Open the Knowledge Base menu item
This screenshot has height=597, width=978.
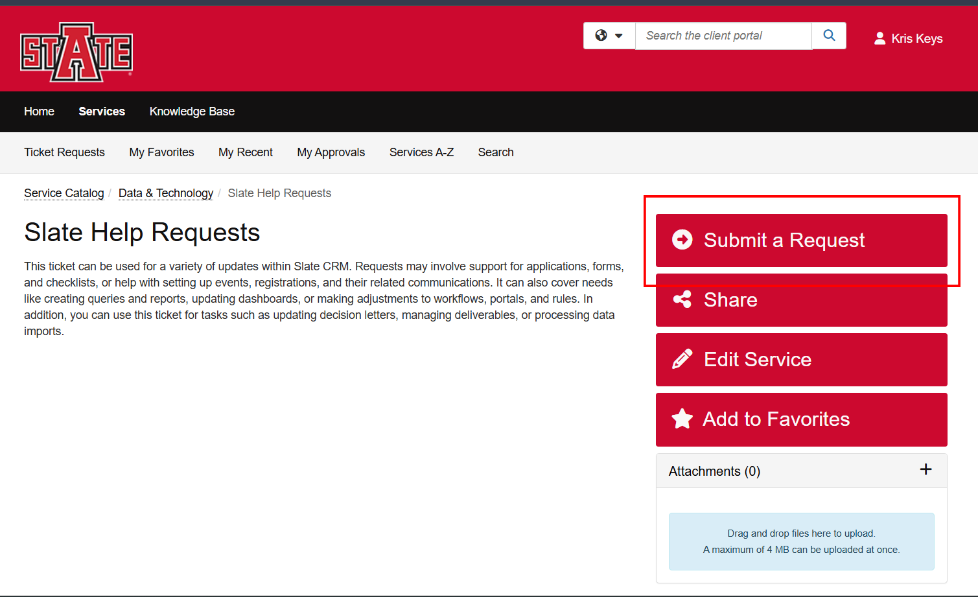coord(192,111)
